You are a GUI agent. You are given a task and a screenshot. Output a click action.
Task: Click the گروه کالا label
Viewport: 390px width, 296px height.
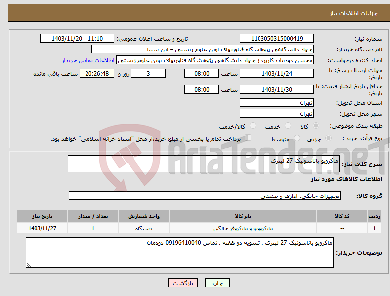pos(369,196)
